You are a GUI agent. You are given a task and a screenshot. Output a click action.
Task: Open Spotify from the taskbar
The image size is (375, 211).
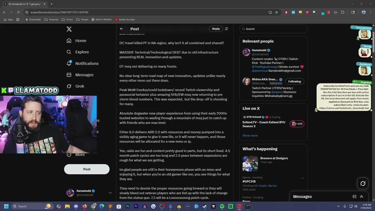tap(222, 206)
